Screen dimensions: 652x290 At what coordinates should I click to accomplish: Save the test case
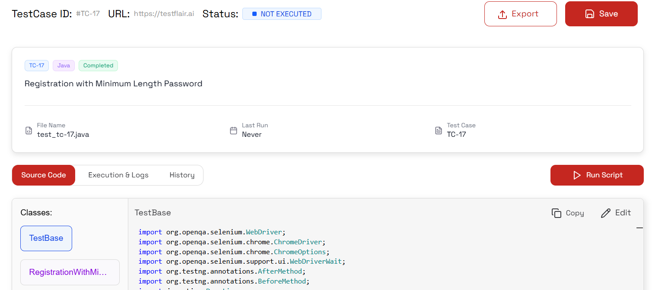pos(601,14)
